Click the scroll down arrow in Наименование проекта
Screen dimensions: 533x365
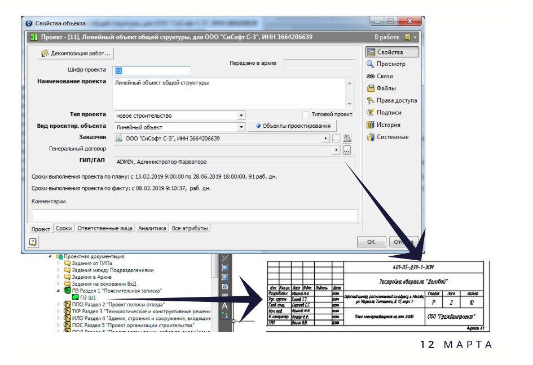coord(350,104)
